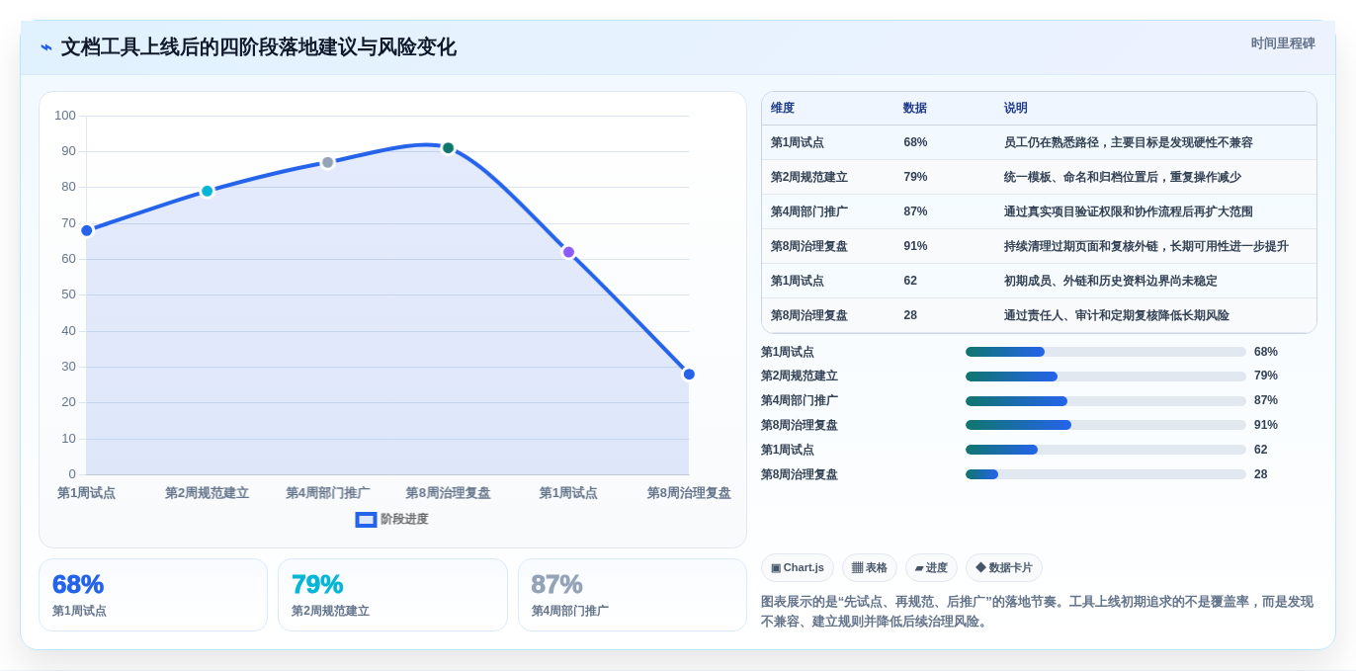Viewport: 1356px width, 671px height.
Task: Open the 68% 第1周试点 stat card
Action: click(x=153, y=595)
